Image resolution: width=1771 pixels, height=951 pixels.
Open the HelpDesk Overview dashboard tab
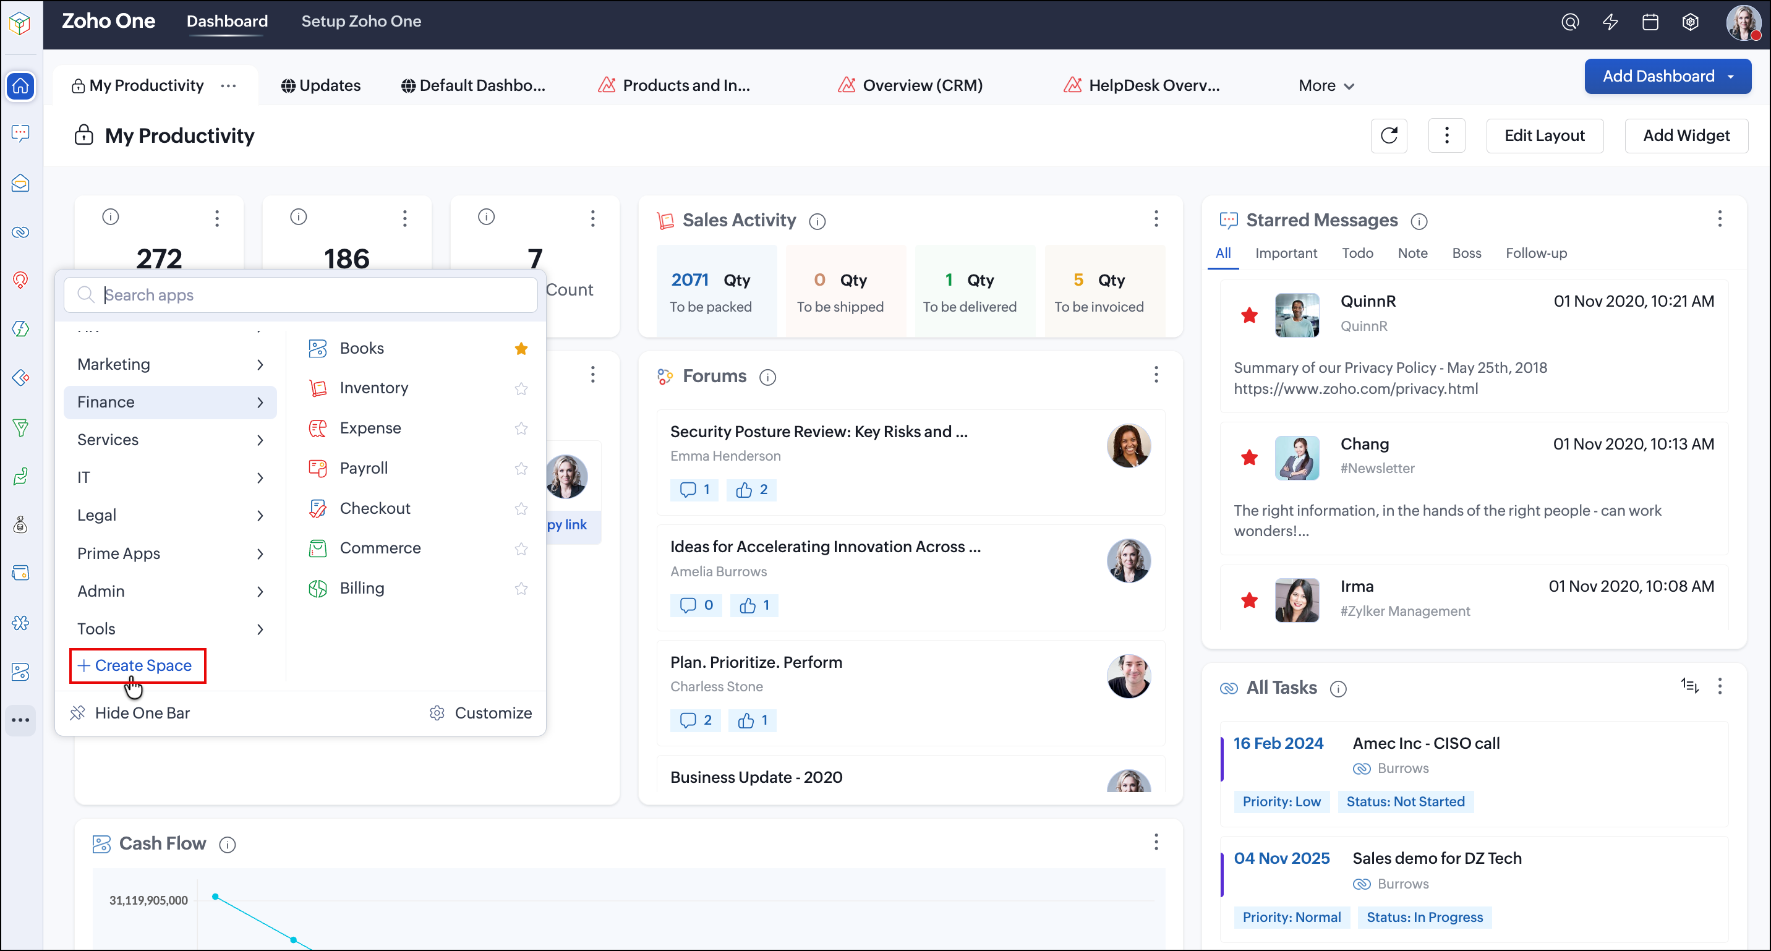1142,86
